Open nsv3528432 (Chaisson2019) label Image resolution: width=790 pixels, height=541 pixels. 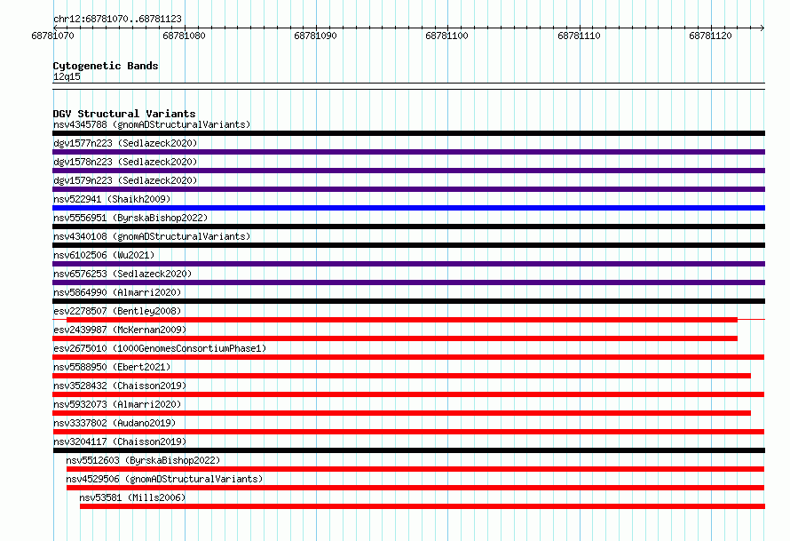click(x=120, y=386)
